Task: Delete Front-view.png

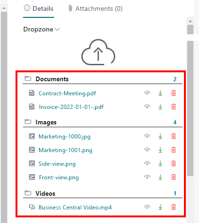Action: (174, 177)
